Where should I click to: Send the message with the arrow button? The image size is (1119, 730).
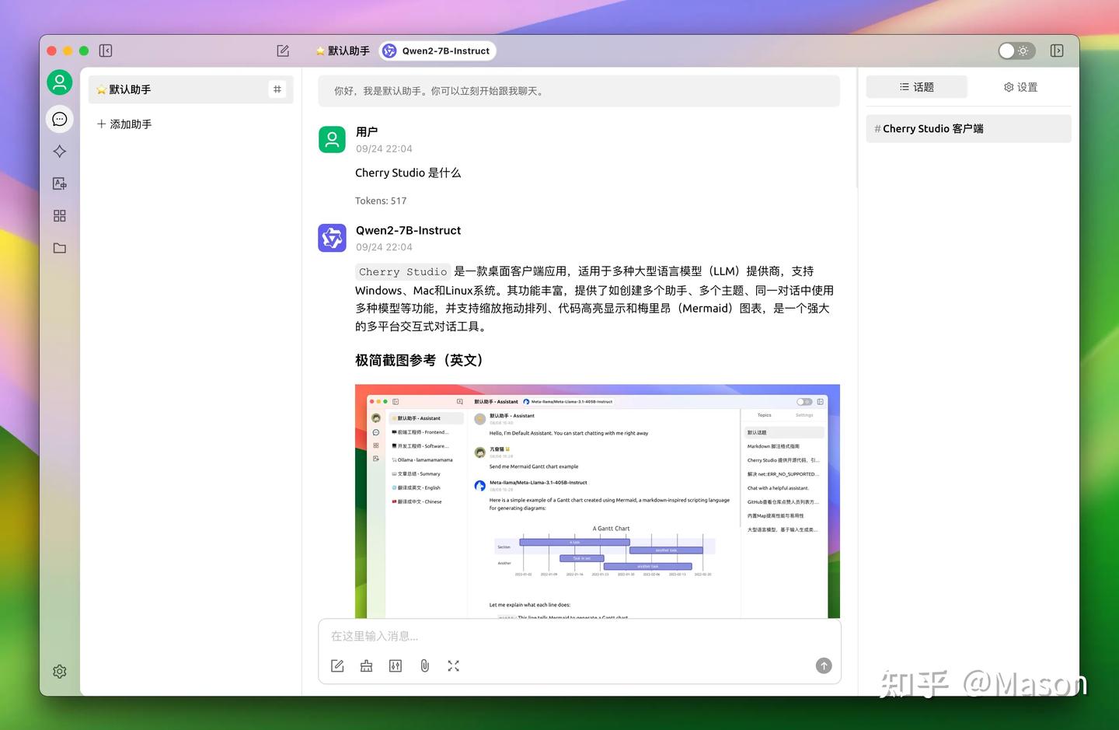click(x=823, y=665)
